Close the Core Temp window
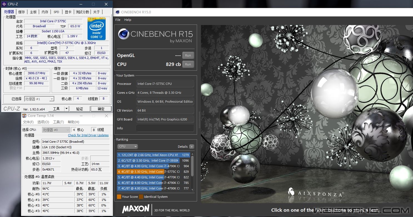 [x=106, y=116]
